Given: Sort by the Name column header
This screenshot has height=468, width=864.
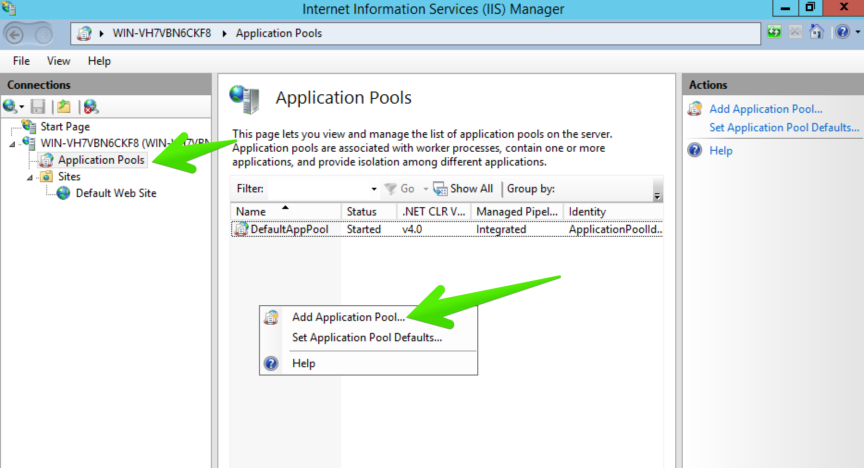Looking at the screenshot, I should point(286,212).
